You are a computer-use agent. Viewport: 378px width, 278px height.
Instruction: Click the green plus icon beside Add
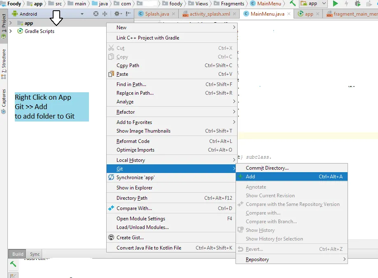pos(240,177)
